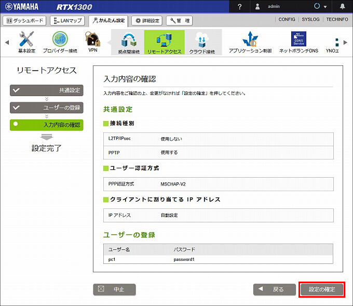Click the MSCHAP-V2 value
The height and width of the screenshot is (306, 353).
[173, 184]
